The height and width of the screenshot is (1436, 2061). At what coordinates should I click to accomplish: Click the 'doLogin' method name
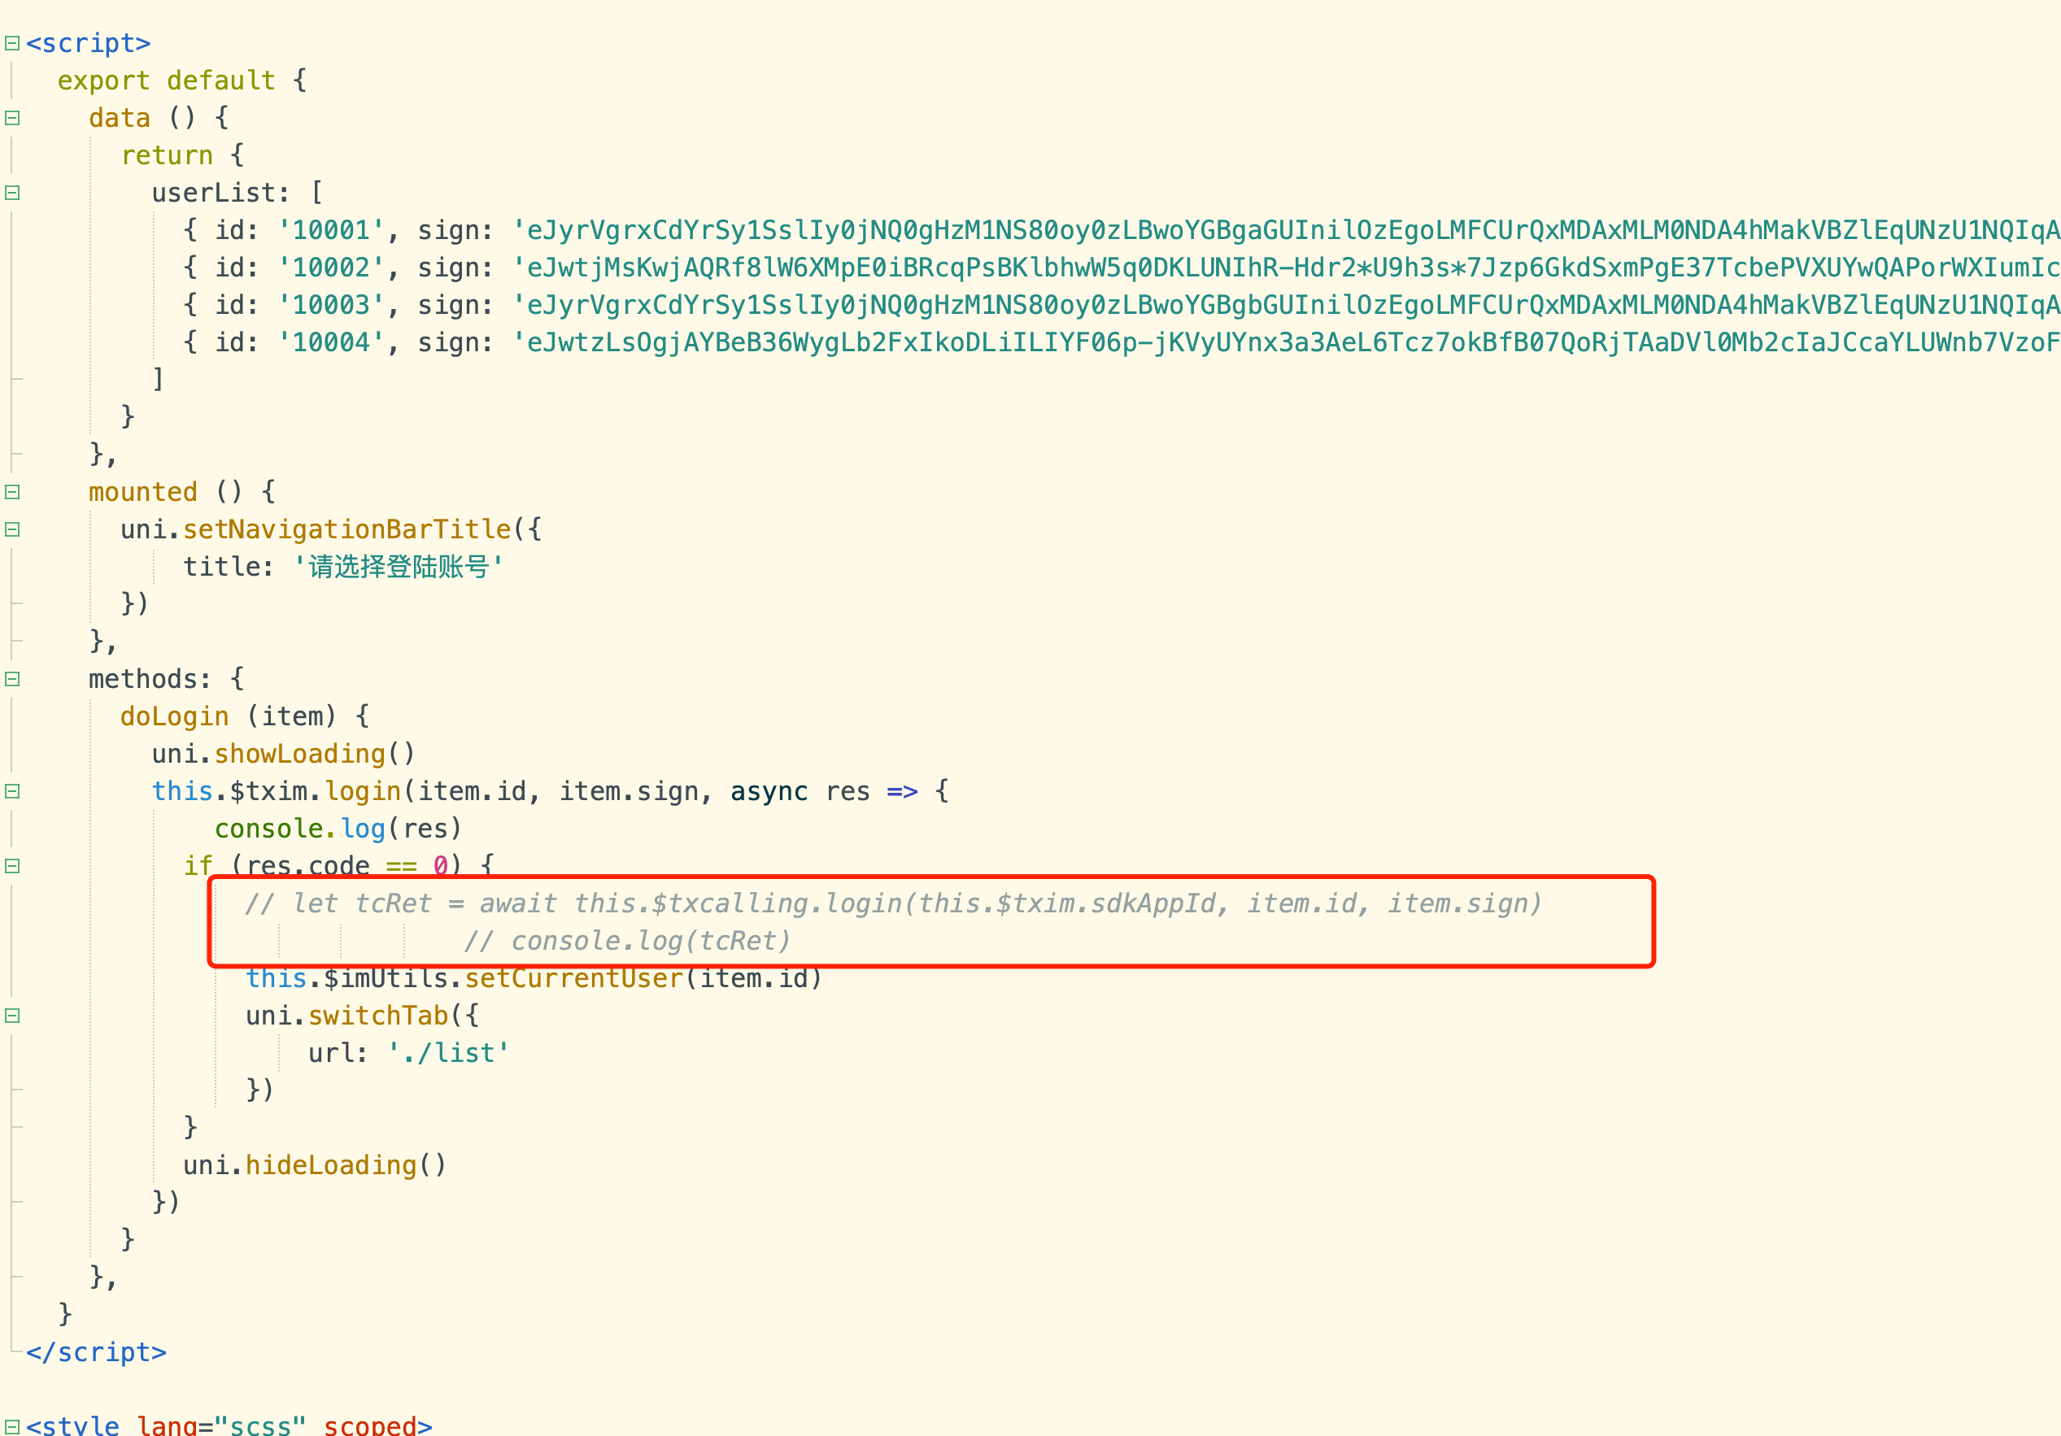[x=174, y=716]
